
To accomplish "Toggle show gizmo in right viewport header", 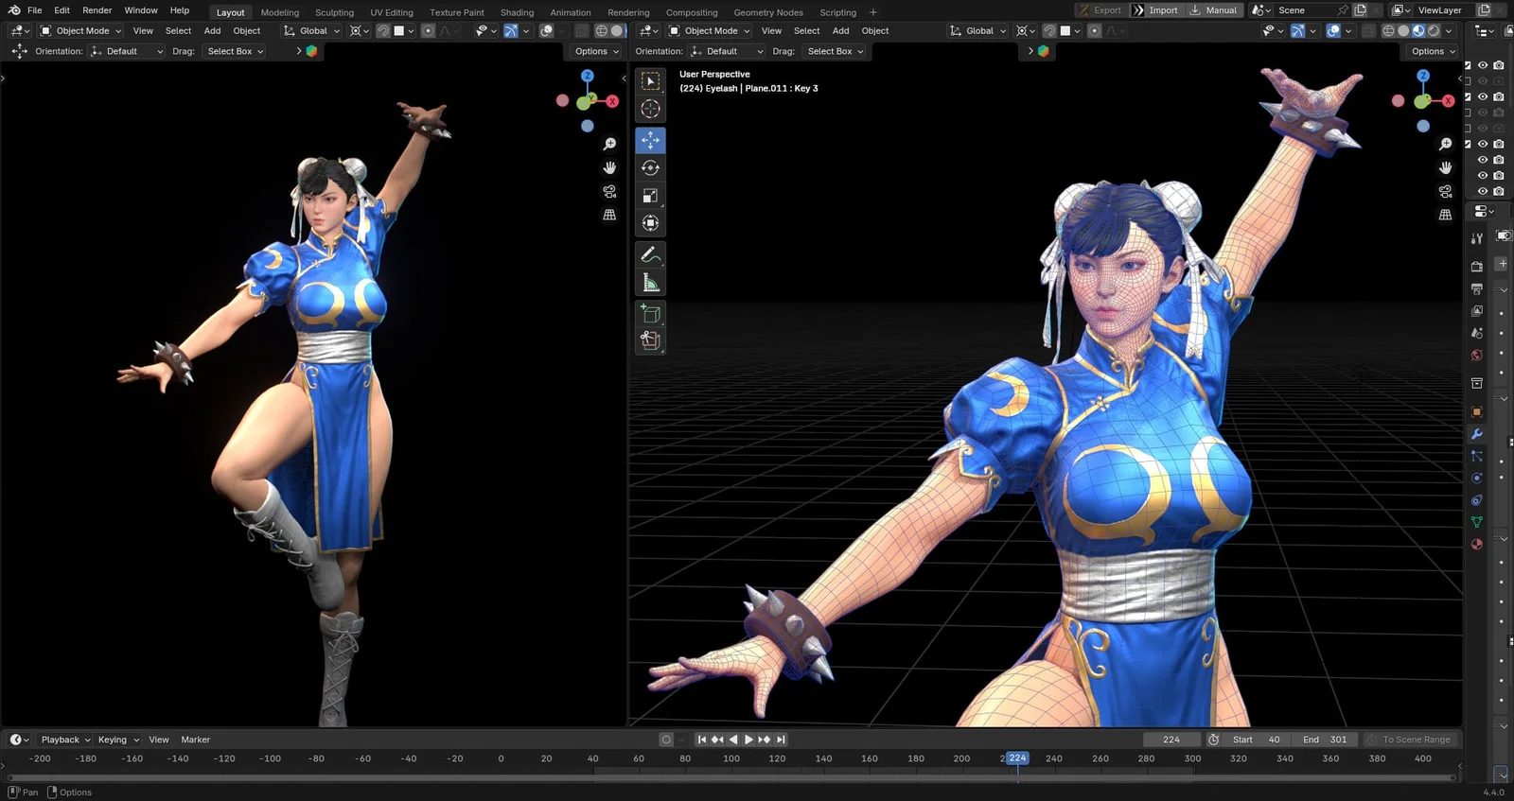I will point(1298,30).
